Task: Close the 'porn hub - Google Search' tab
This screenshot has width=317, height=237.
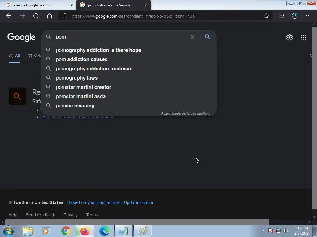Action: (x=145, y=5)
